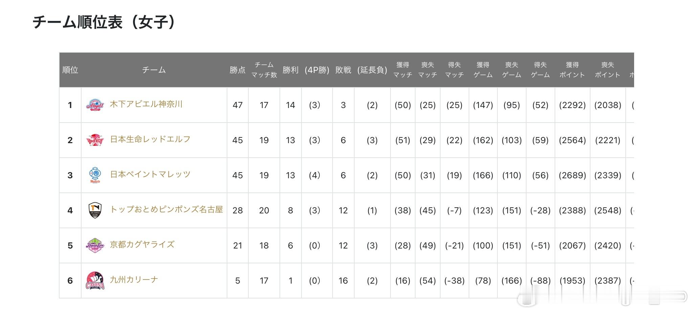
Task: Click the Kinoshita Abyell Kanagawa team logo
Action: coord(95,105)
